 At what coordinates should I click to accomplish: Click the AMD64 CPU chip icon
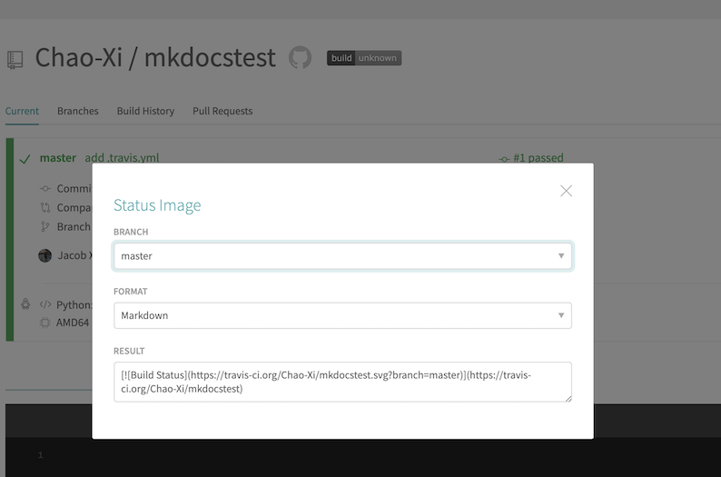tap(44, 323)
